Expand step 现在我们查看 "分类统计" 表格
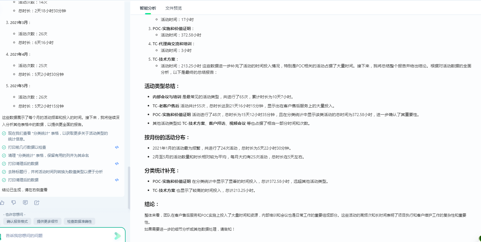Screen dimensions: 481x242 click(58, 136)
